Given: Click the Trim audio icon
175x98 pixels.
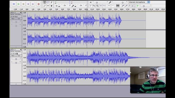Looking at the screenshot, I should (x=101, y=6).
